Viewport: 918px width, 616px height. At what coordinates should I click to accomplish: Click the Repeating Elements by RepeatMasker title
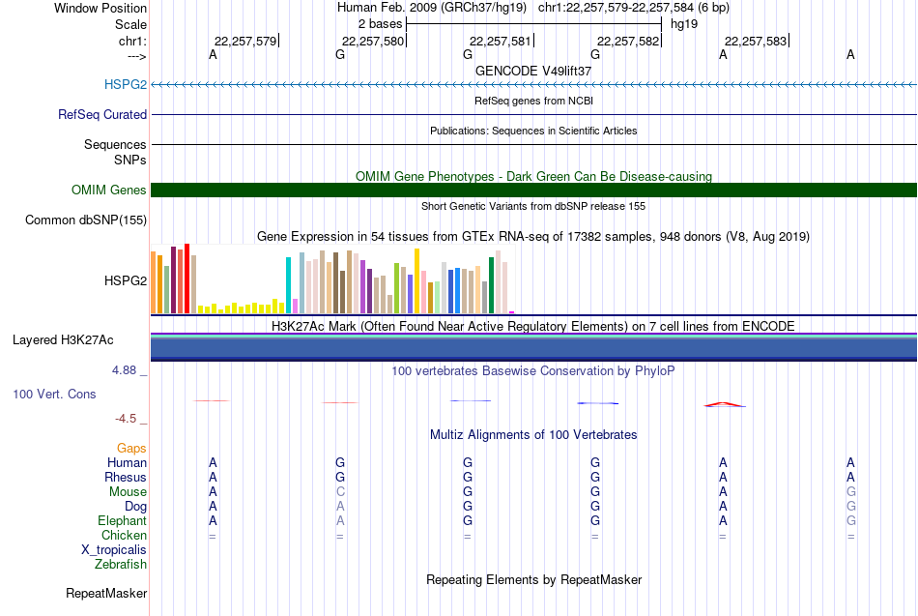click(x=533, y=579)
